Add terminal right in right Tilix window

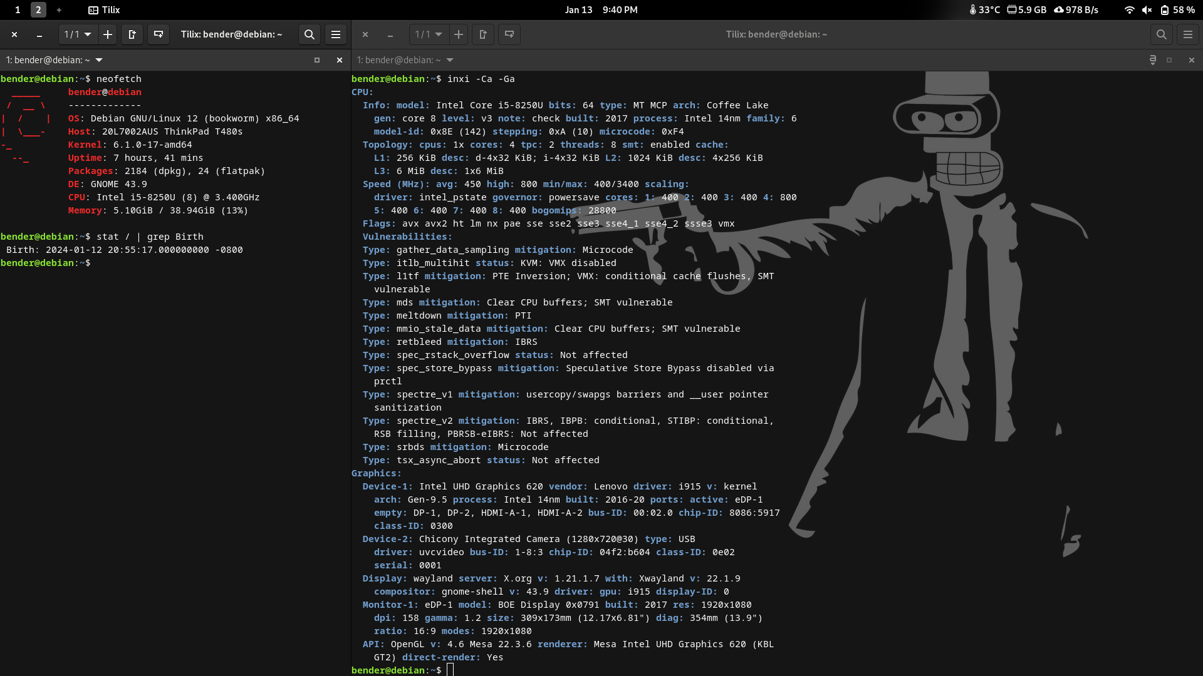(x=483, y=34)
